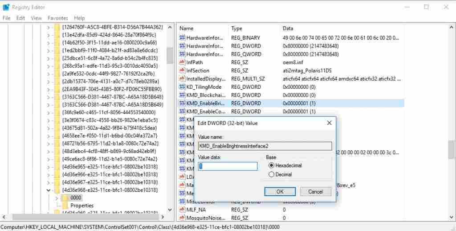The height and width of the screenshot is (231, 456).
Task: Expand the {2EA9B43F-3045-43B5-80F2-FD06C55FBB90} key
Action: 49,89
